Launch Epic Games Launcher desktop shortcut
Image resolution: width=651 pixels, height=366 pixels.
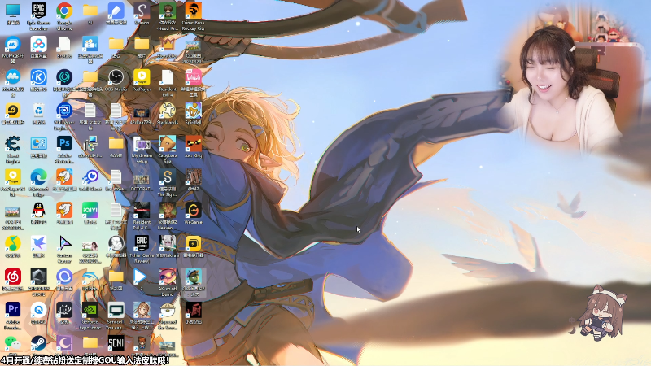pyautogui.click(x=38, y=11)
